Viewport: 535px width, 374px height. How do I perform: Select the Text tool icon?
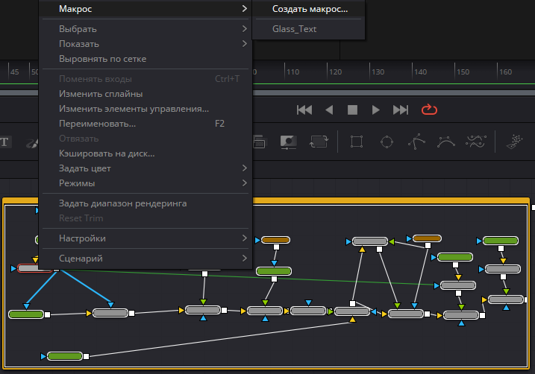(4, 142)
